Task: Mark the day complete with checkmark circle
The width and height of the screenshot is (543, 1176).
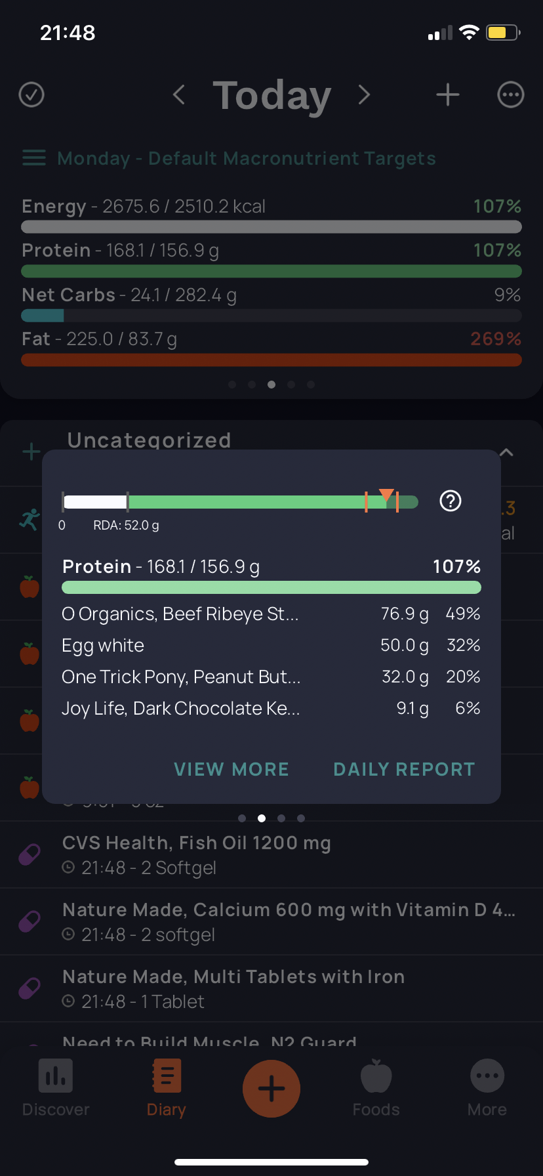Action: [x=31, y=94]
